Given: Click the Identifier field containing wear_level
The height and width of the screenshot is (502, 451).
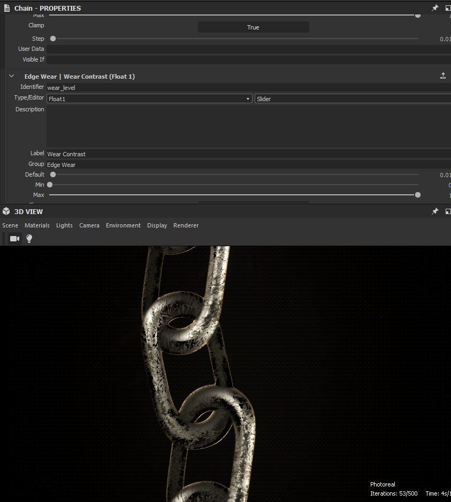Looking at the screenshot, I should tap(249, 87).
